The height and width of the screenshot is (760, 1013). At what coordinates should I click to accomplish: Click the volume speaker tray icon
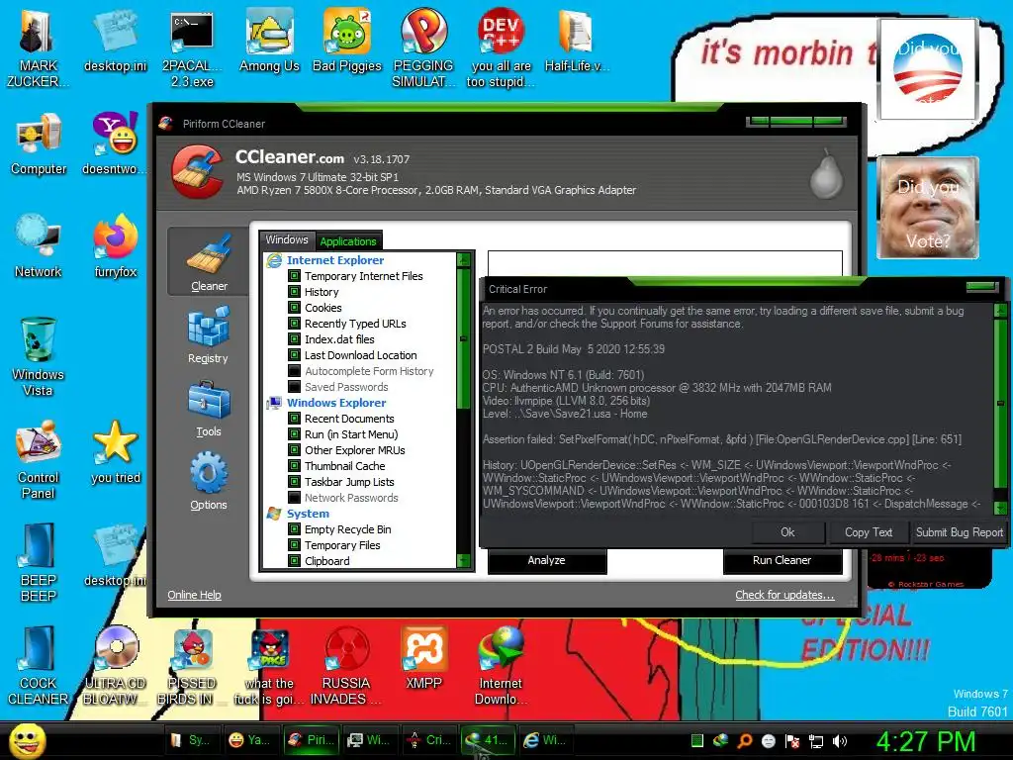tap(840, 741)
